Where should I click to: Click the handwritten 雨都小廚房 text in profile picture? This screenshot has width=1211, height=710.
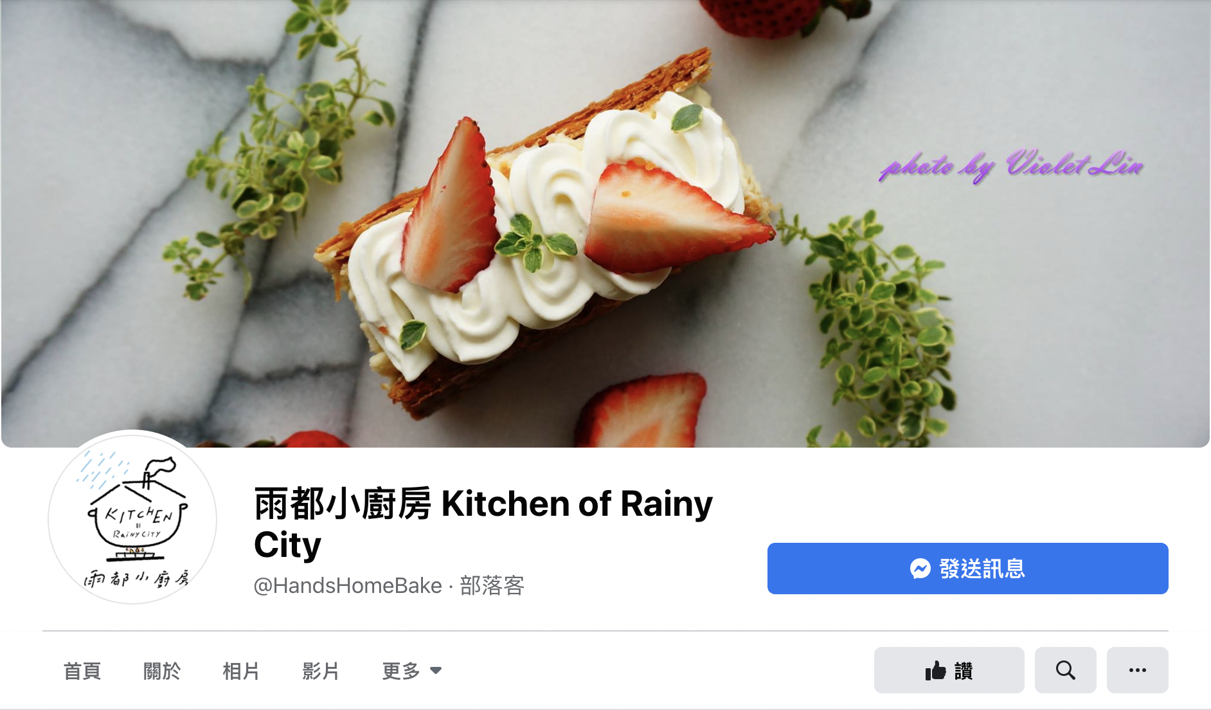136,578
